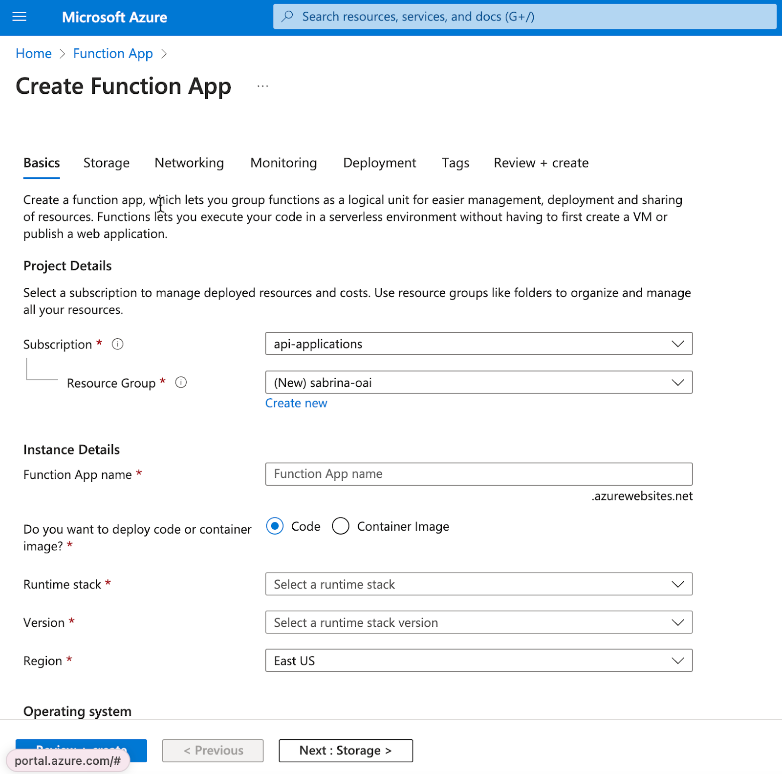This screenshot has width=782, height=774.
Task: Open the hamburger portal menu
Action: [19, 17]
